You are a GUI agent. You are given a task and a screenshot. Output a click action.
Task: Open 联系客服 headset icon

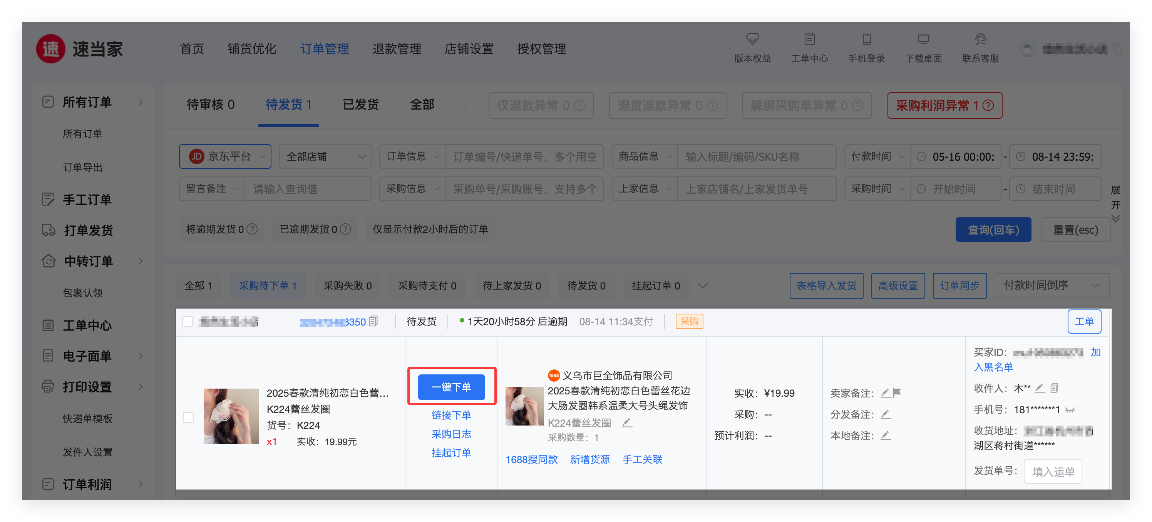980,39
